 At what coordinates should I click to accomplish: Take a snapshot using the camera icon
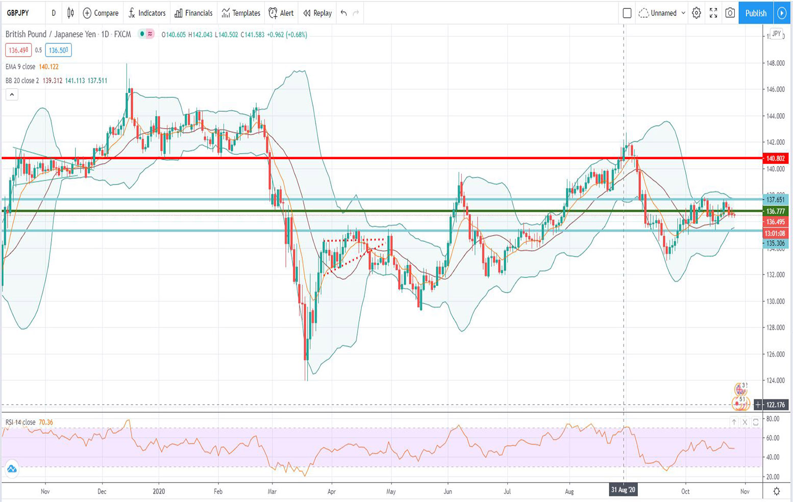tap(730, 13)
